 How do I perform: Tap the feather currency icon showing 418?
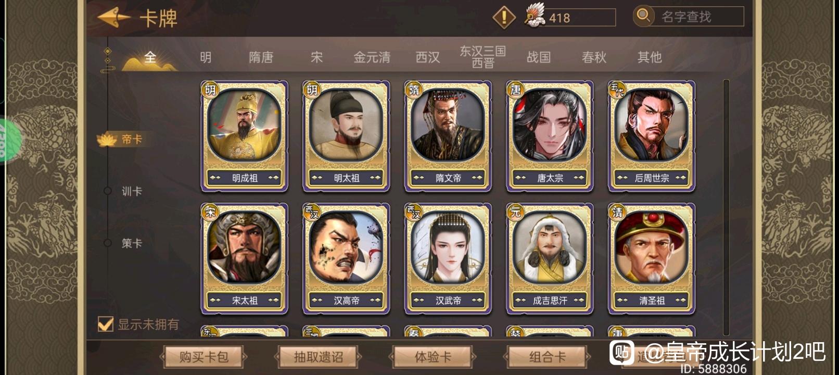[x=535, y=16]
